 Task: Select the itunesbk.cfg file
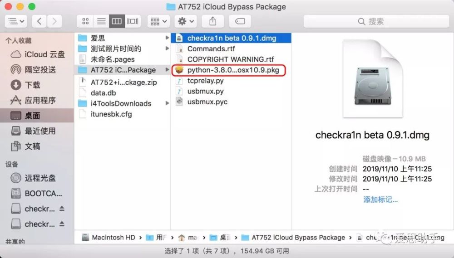coord(122,114)
